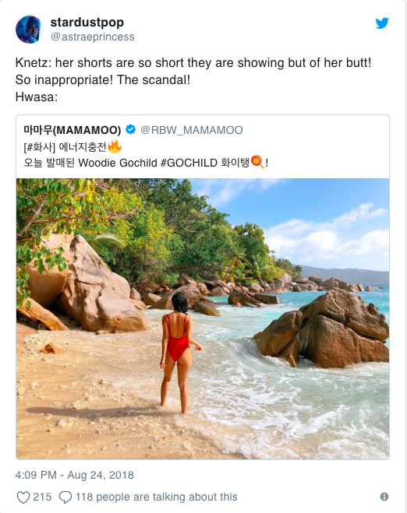Screen dimensions: 407x513
Task: Click the lollipop emoji in quoted tweet
Action: (257, 162)
